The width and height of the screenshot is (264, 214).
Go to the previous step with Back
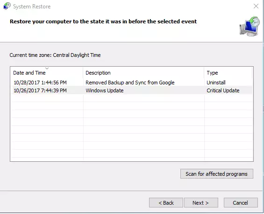click(166, 203)
